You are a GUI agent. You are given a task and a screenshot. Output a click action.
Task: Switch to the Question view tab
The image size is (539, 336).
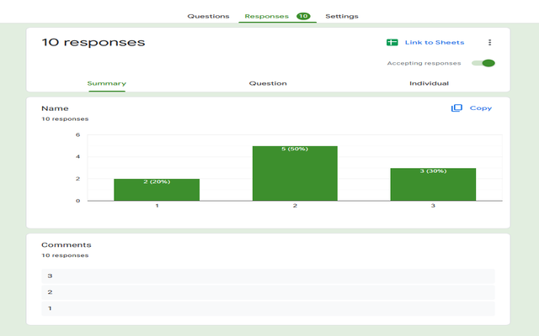pyautogui.click(x=268, y=83)
